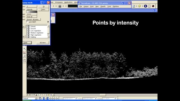Click the dark red sphere icon
This screenshot has height=101, width=180.
[153, 6]
